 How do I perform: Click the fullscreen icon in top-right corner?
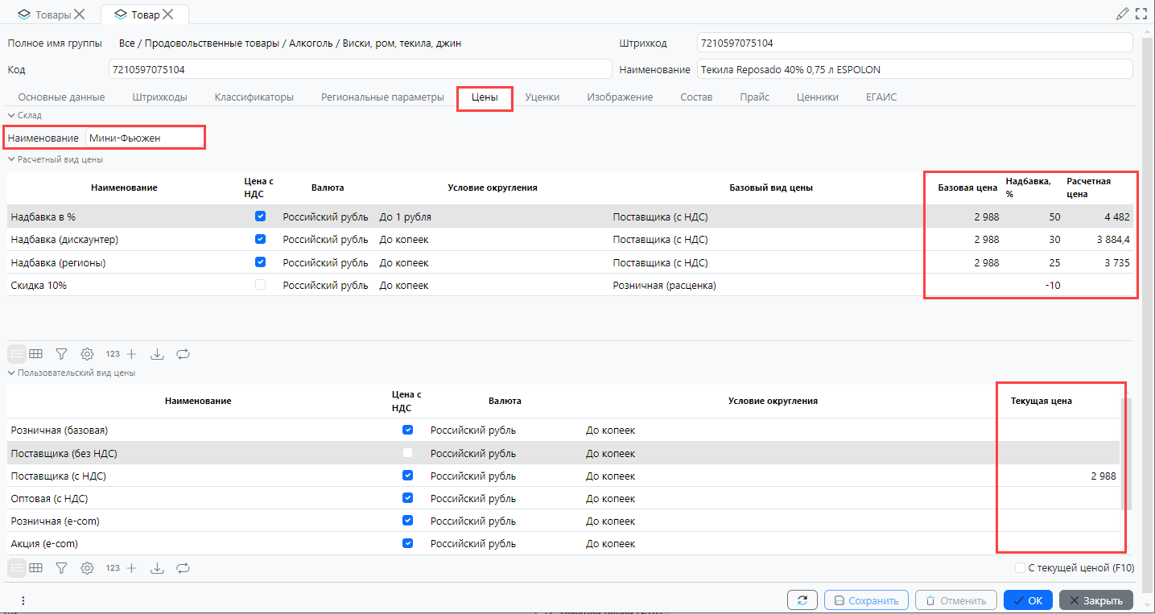pos(1141,14)
